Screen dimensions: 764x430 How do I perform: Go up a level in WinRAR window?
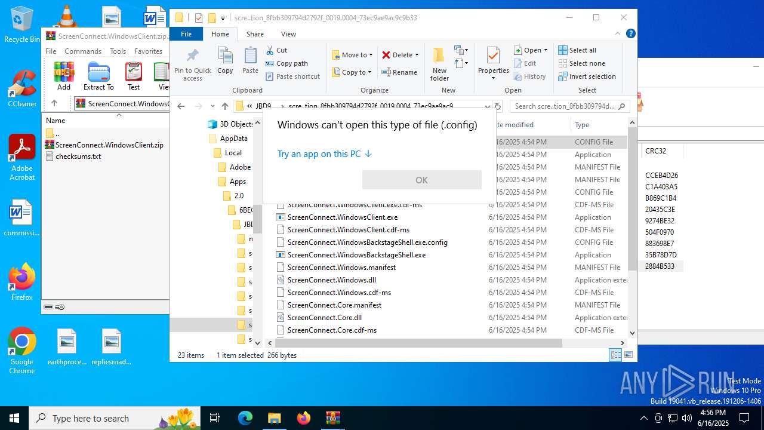[x=54, y=103]
